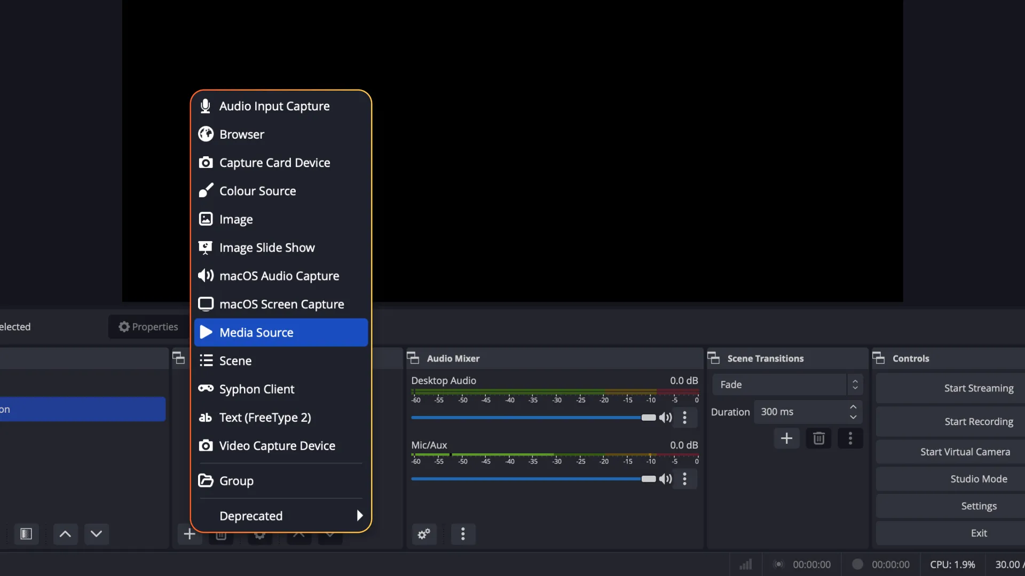The height and width of the screenshot is (576, 1025).
Task: Open Audio Mixer bottom three-dot menu
Action: pyautogui.click(x=463, y=534)
